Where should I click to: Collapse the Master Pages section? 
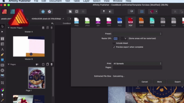coord(9,28)
